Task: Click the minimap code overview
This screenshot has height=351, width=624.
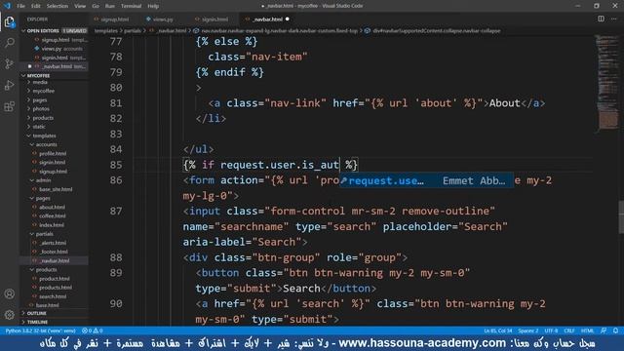Action: point(606,84)
